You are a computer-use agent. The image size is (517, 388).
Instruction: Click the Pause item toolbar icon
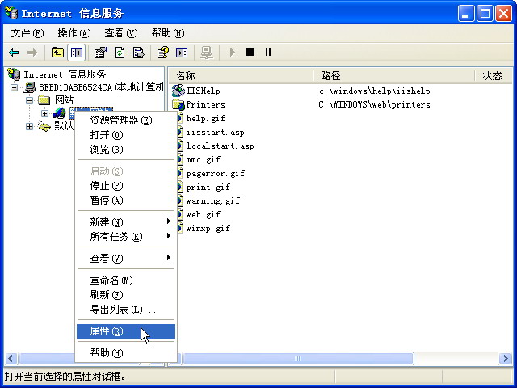click(x=268, y=52)
